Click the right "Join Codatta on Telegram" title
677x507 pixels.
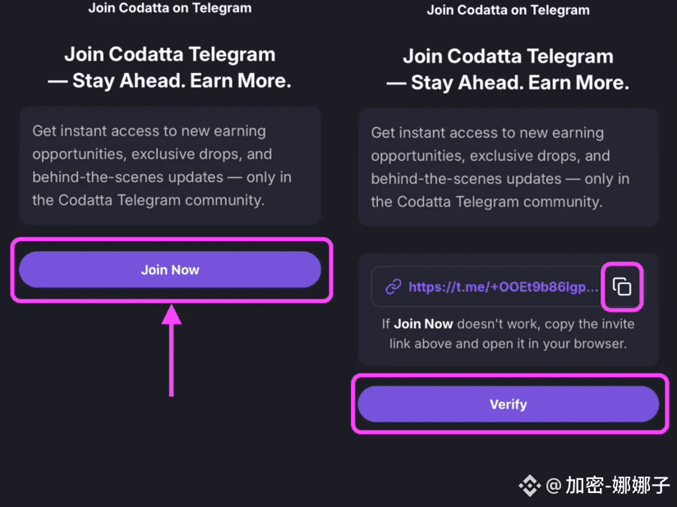click(509, 10)
